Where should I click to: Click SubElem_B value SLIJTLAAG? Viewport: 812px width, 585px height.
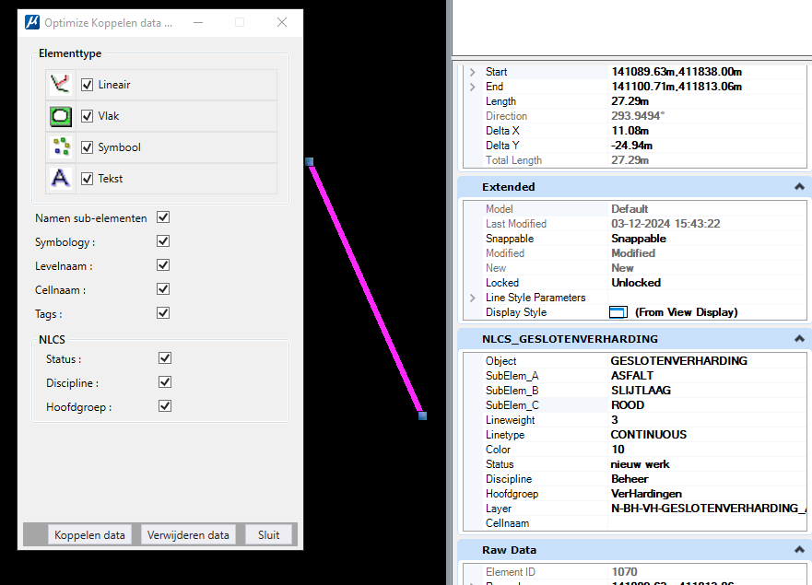tap(641, 391)
